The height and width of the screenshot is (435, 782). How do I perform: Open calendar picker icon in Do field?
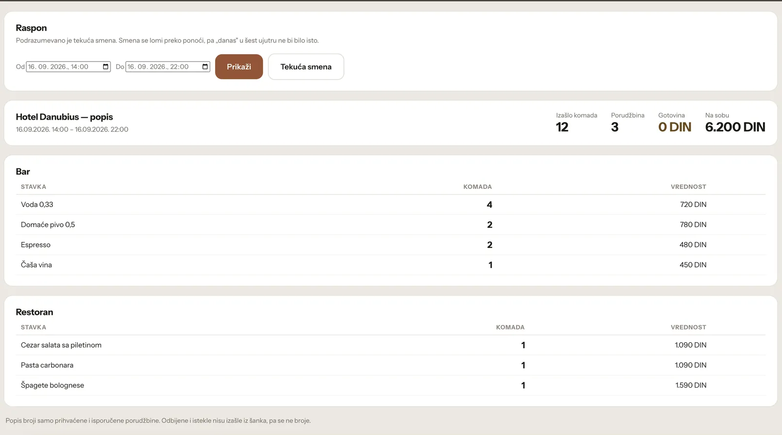click(205, 67)
